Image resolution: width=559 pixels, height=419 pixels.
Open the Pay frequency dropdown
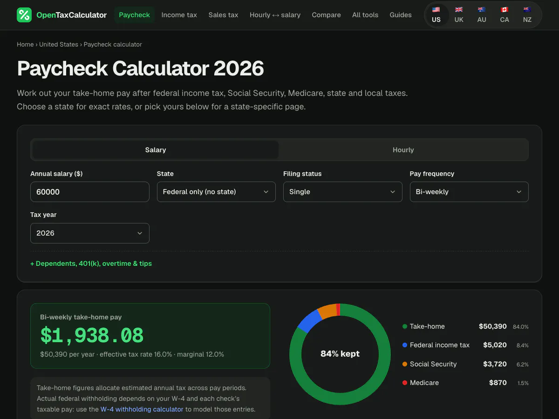pyautogui.click(x=469, y=192)
